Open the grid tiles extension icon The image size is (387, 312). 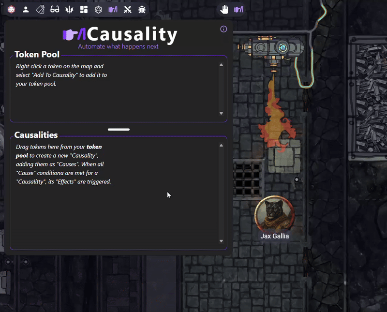pyautogui.click(x=84, y=10)
